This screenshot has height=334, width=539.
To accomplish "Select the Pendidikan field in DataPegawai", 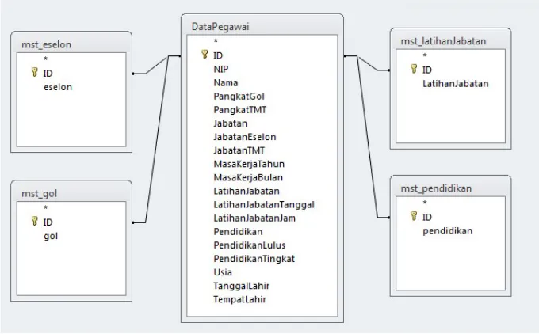I will (x=262, y=232).
